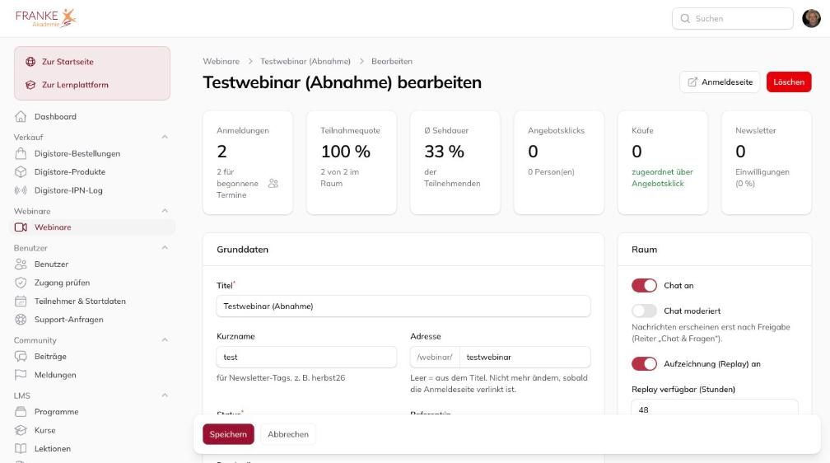Click the box icon for Digistore-Produkte
Viewport: 830px width, 463px height.
(x=21, y=171)
